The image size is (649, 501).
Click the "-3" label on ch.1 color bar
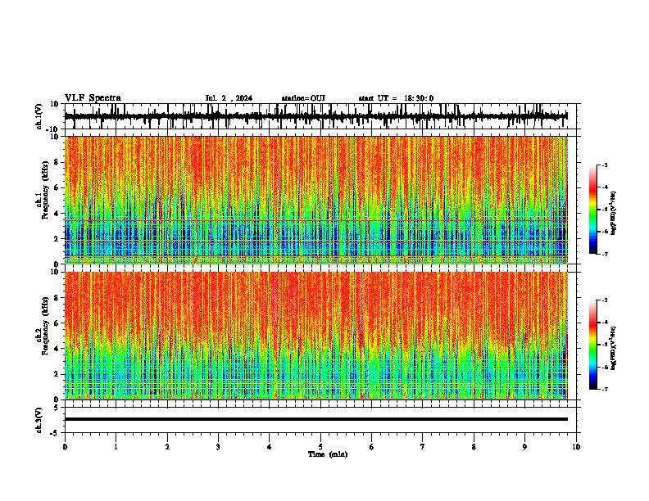click(604, 165)
